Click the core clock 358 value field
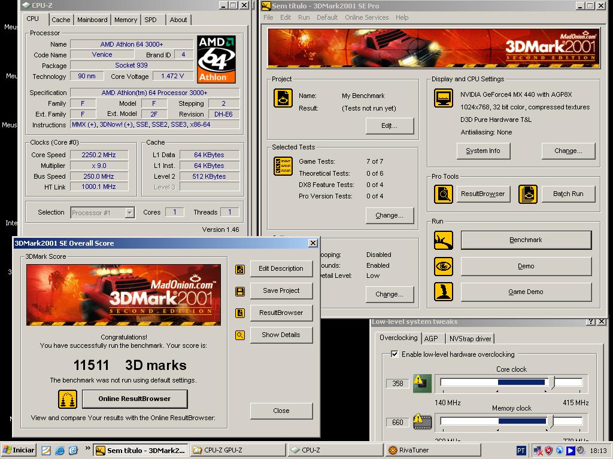613x459 pixels. [397, 384]
